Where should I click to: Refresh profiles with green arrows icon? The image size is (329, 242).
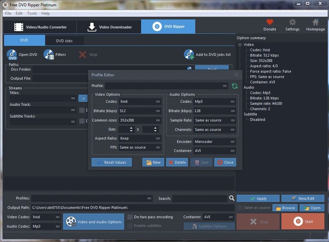[x=235, y=86]
